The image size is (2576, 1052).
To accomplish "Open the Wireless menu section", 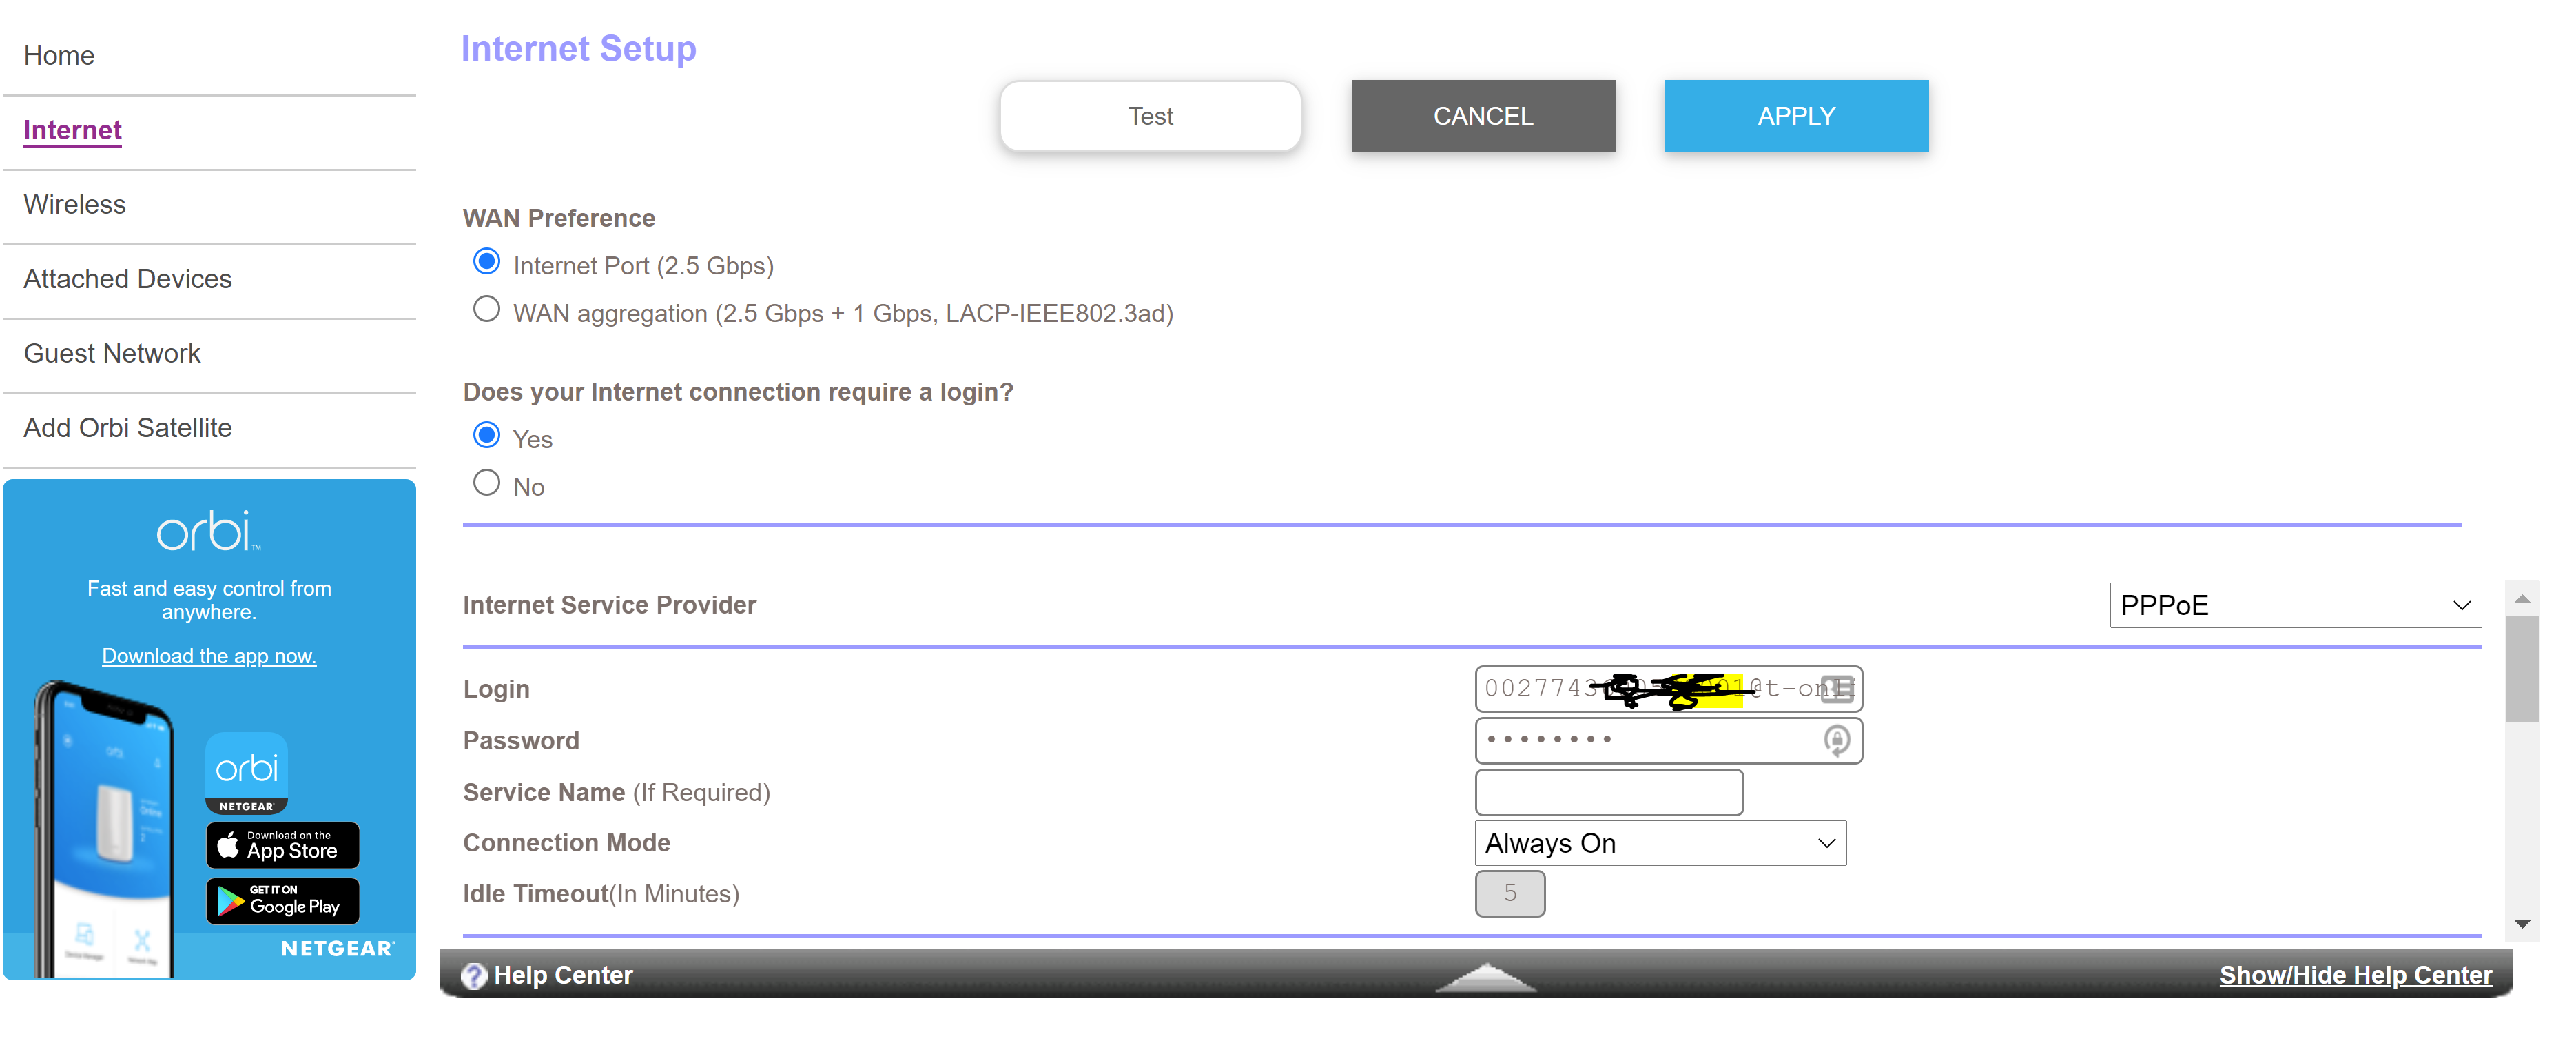I will (x=75, y=205).
